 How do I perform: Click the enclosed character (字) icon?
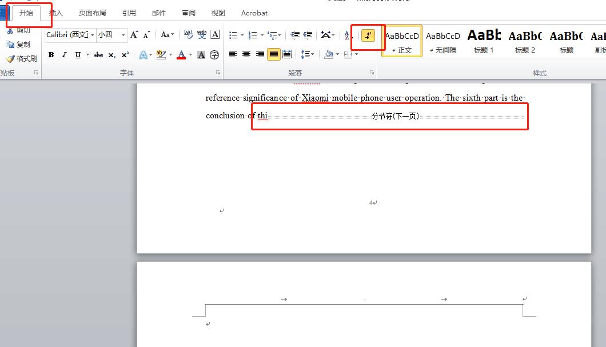214,55
